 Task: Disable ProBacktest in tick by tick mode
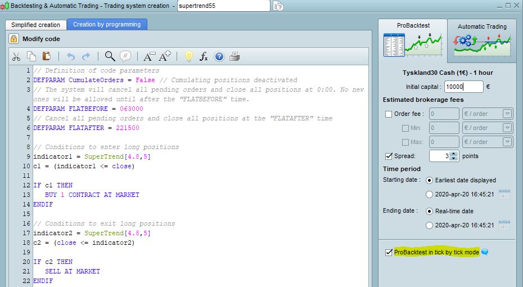point(388,252)
